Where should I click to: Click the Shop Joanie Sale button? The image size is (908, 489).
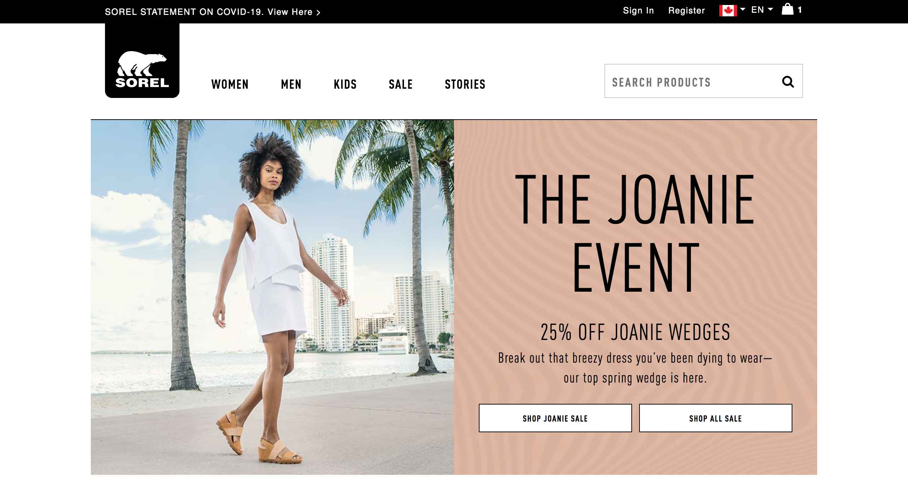tap(555, 418)
